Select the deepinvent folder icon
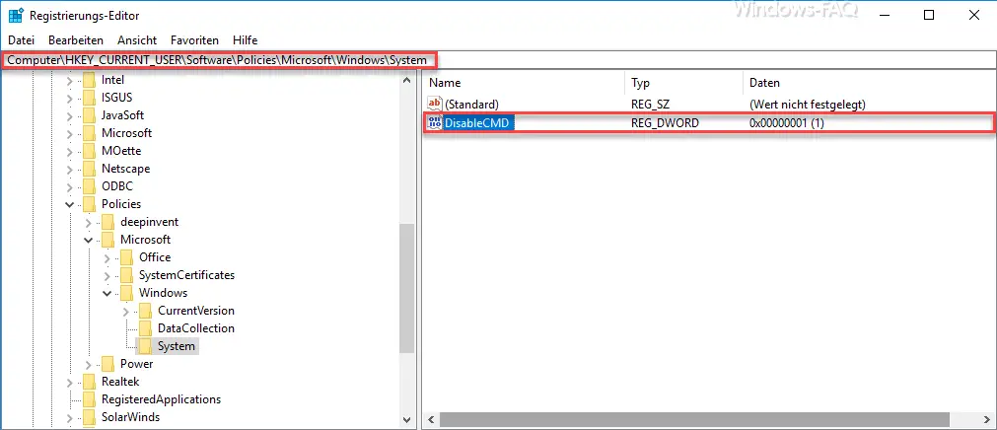 (x=108, y=222)
